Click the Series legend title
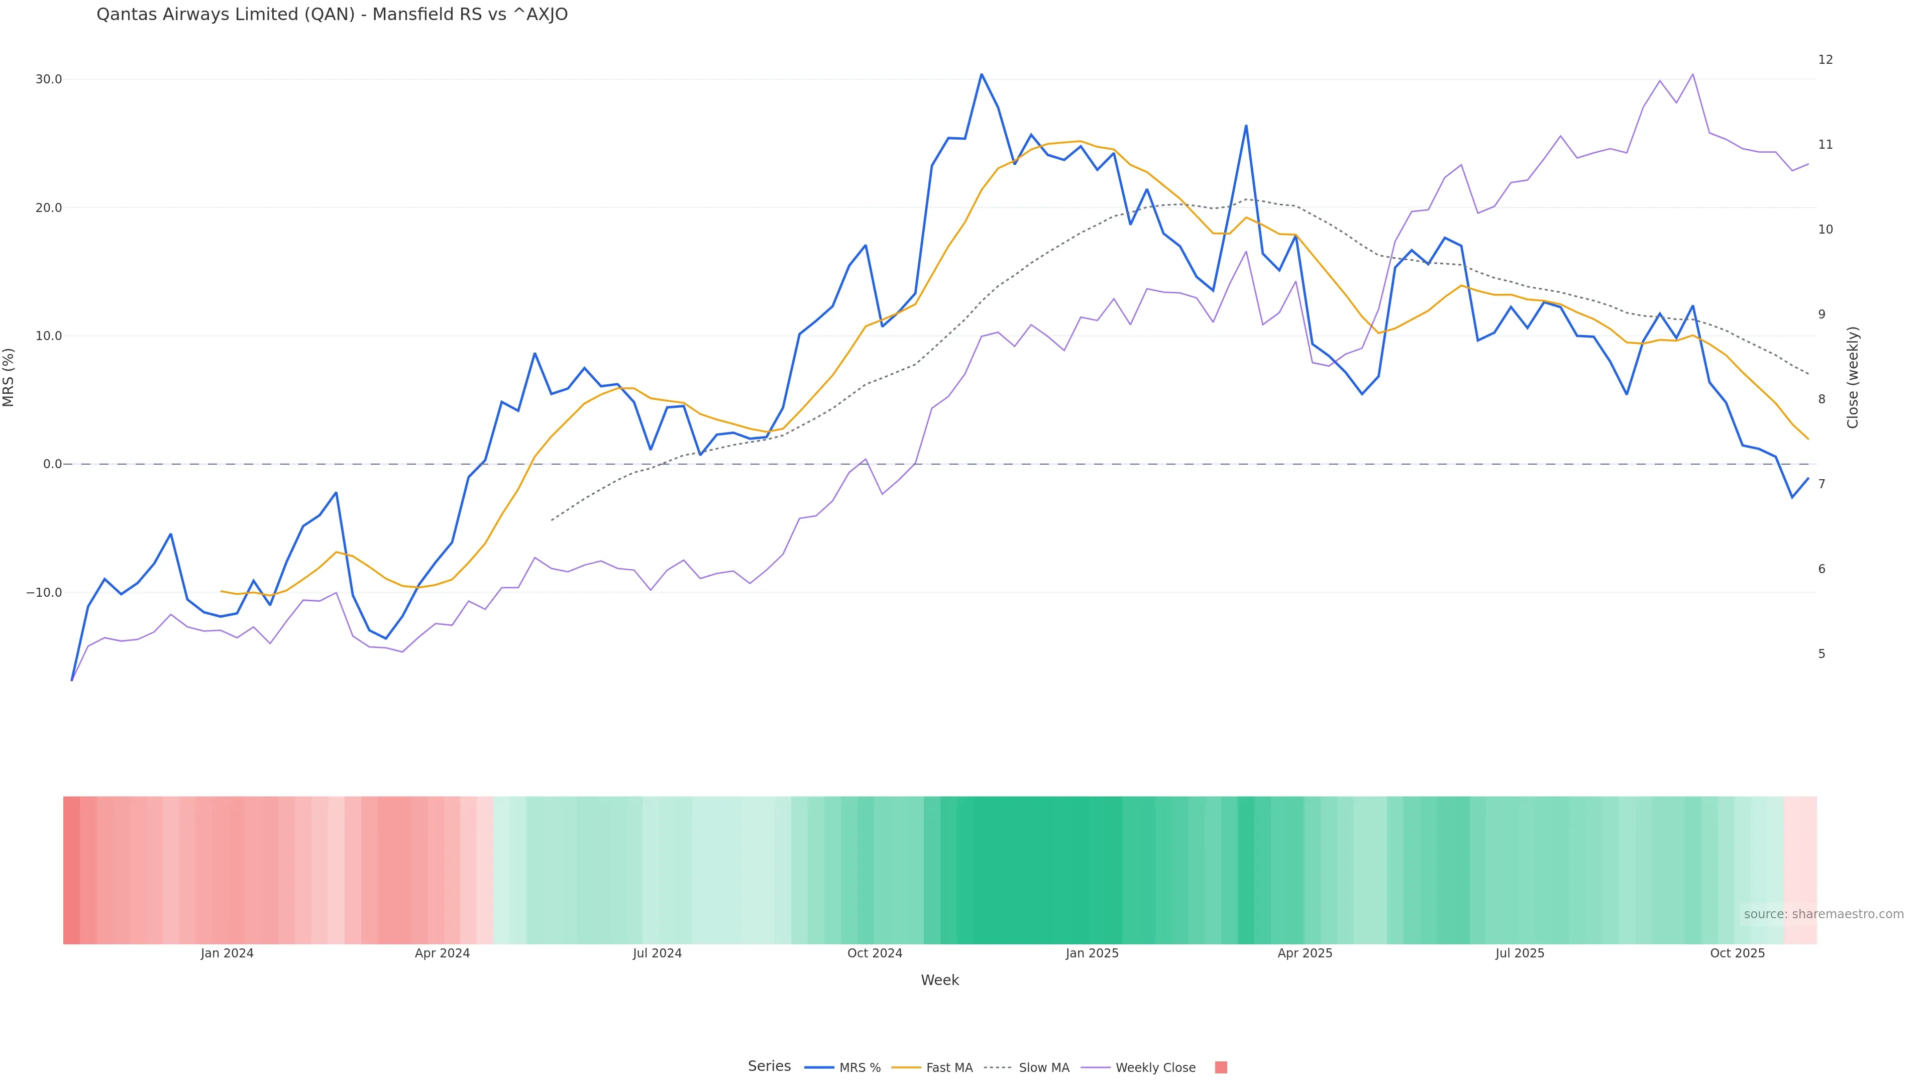This screenshot has height=1085, width=1929. (769, 1066)
